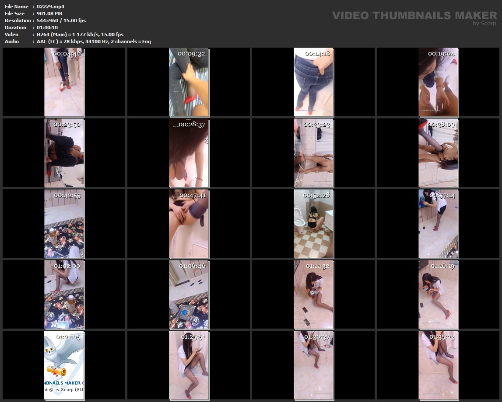Click the file name 02229.mp4
502x402 pixels.
tap(51, 7)
